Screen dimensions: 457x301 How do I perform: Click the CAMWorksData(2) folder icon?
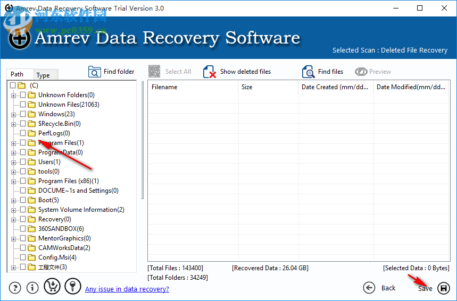(31, 248)
